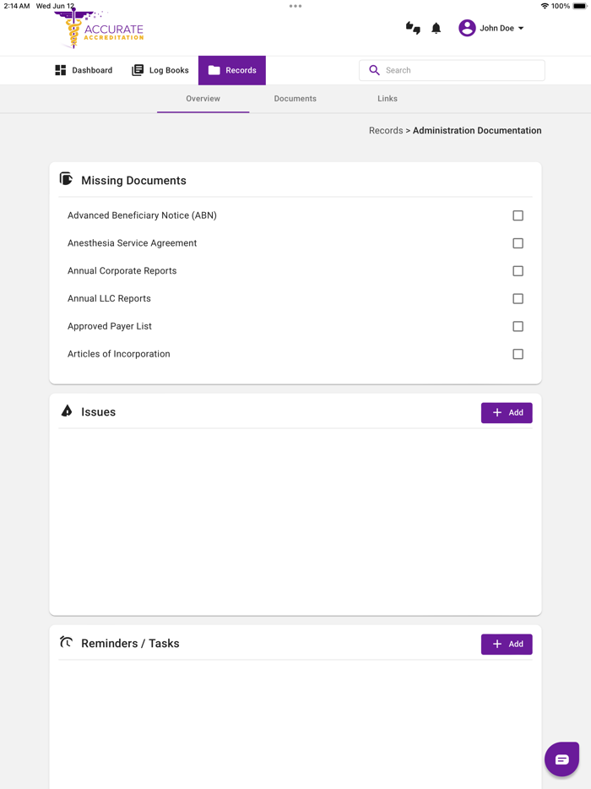Viewport: 591px width, 789px height.
Task: Expand the John Doe account dropdown arrow
Action: pyautogui.click(x=521, y=29)
